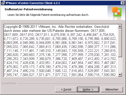
Task: Click patent number 7,149,843
Action: pyautogui.click(x=60, y=51)
